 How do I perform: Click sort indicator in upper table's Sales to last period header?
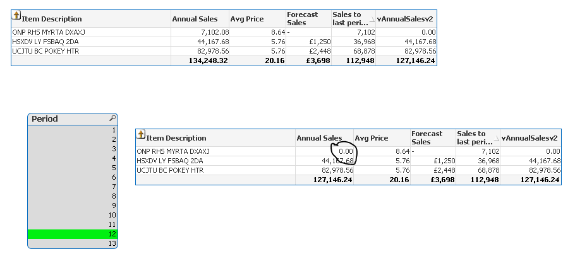coord(370,21)
